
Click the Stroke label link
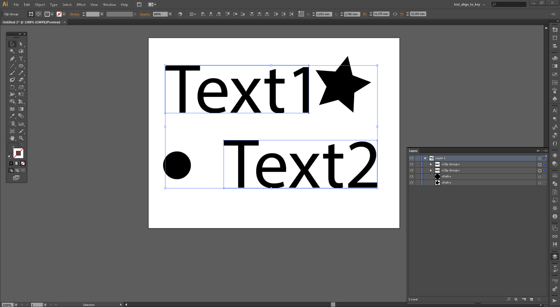tap(75, 14)
